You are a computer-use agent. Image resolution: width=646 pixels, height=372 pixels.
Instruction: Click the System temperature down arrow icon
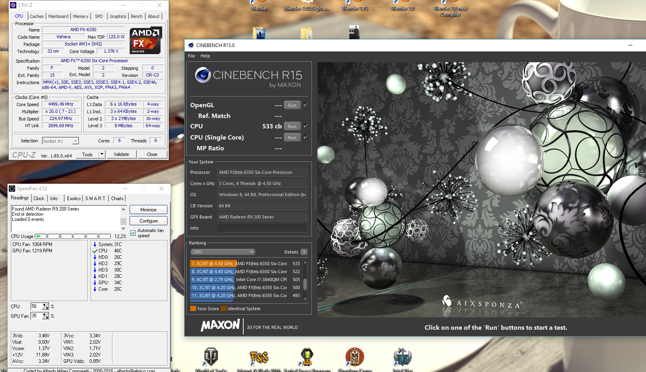pos(95,244)
